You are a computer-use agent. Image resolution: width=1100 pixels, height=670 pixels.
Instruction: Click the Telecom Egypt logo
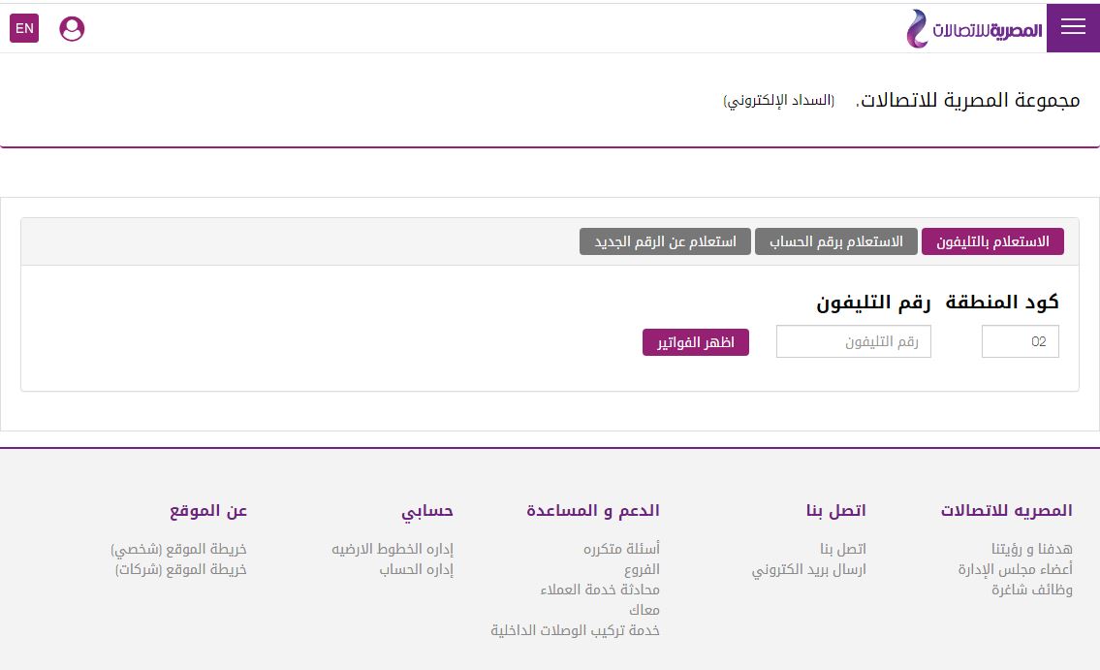tap(974, 29)
